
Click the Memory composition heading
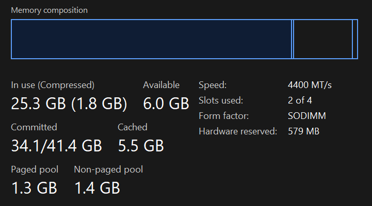click(x=50, y=10)
